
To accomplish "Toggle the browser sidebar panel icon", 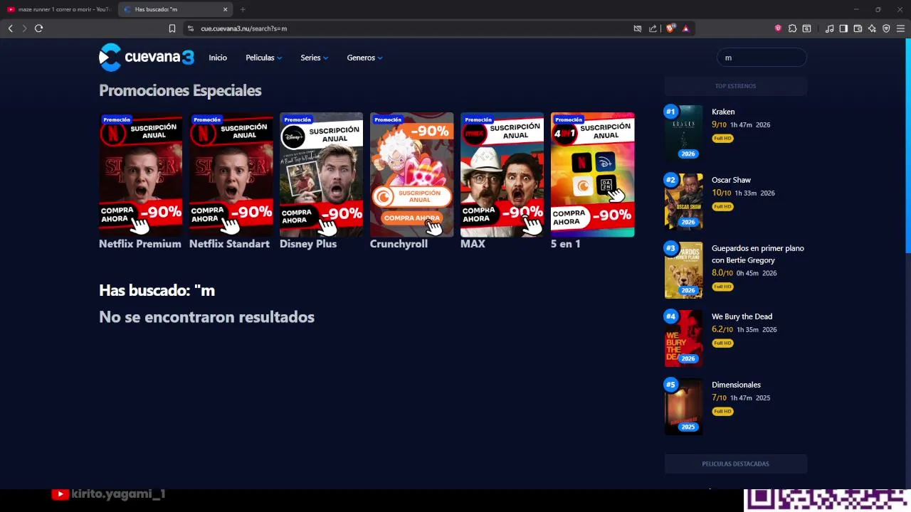I will [843, 28].
